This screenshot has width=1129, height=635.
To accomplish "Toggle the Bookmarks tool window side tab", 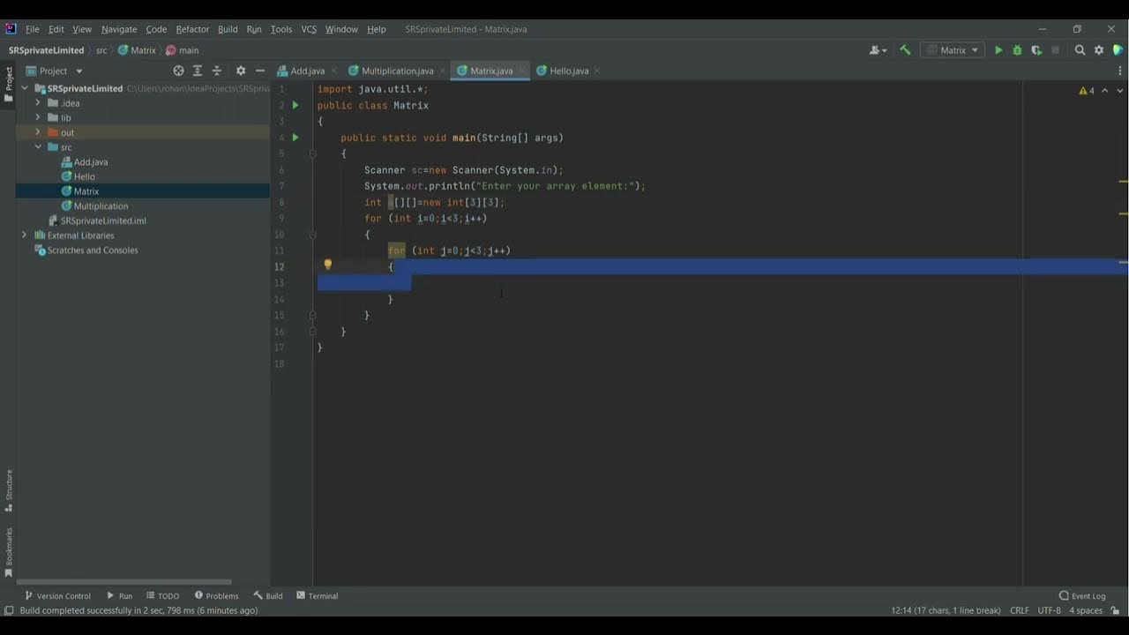I will pos(9,553).
